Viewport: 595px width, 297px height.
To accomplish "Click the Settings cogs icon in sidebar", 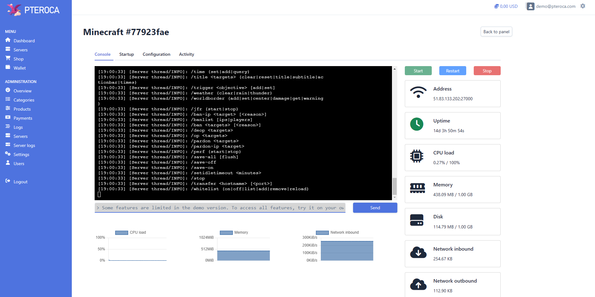I will [x=8, y=154].
